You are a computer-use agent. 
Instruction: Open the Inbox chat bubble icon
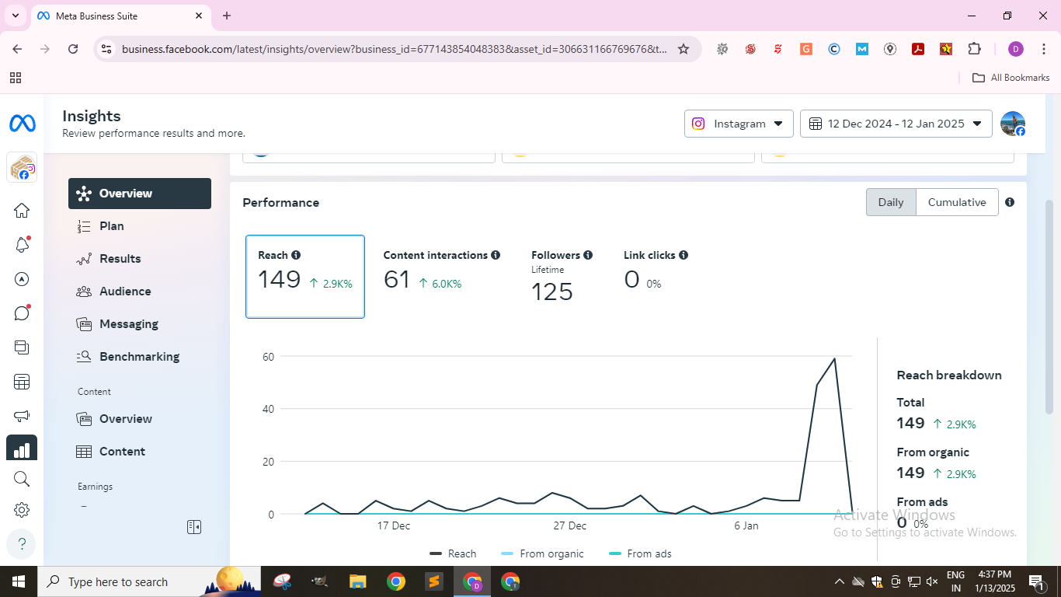22,313
